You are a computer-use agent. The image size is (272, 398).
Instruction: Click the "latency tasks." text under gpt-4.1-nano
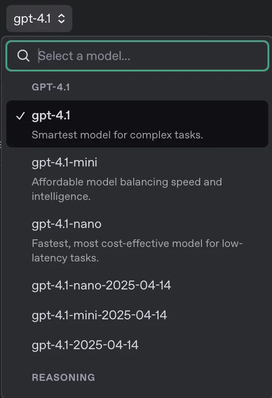pos(65,258)
